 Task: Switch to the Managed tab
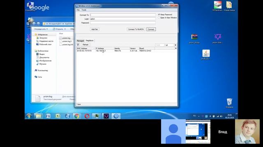coord(81,41)
